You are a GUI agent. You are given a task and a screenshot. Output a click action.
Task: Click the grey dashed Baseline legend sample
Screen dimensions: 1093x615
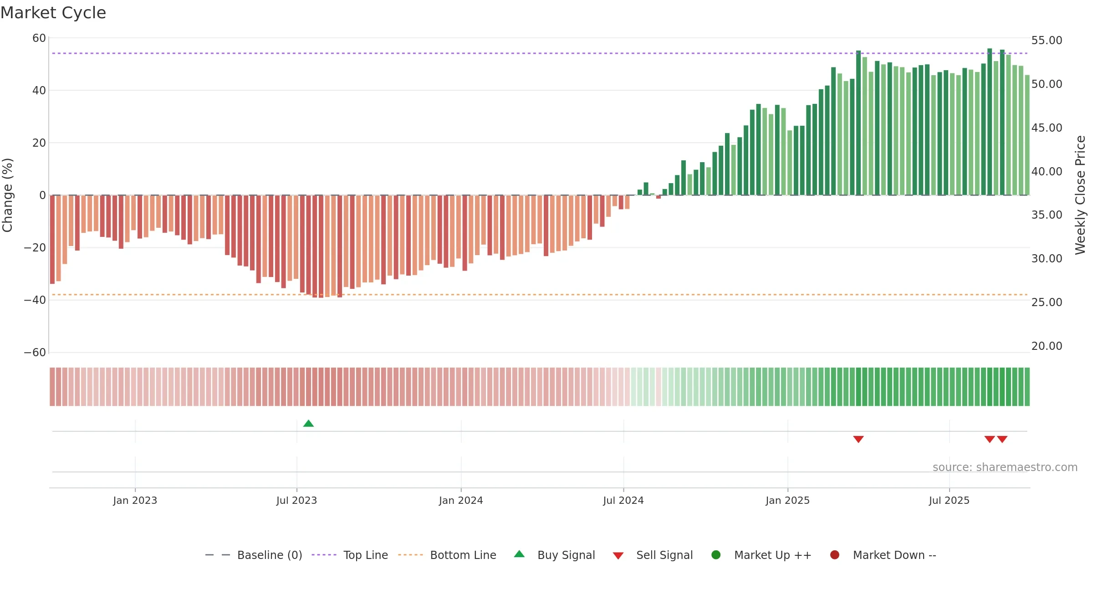click(x=218, y=555)
